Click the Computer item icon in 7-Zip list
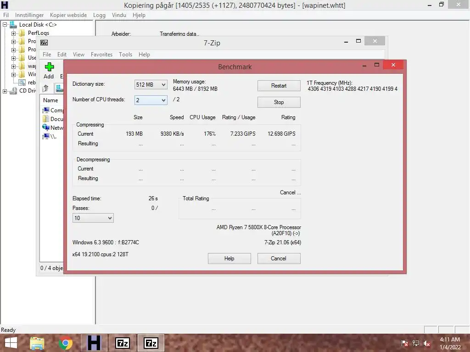Viewport: 470px width, 352px height. click(x=46, y=110)
